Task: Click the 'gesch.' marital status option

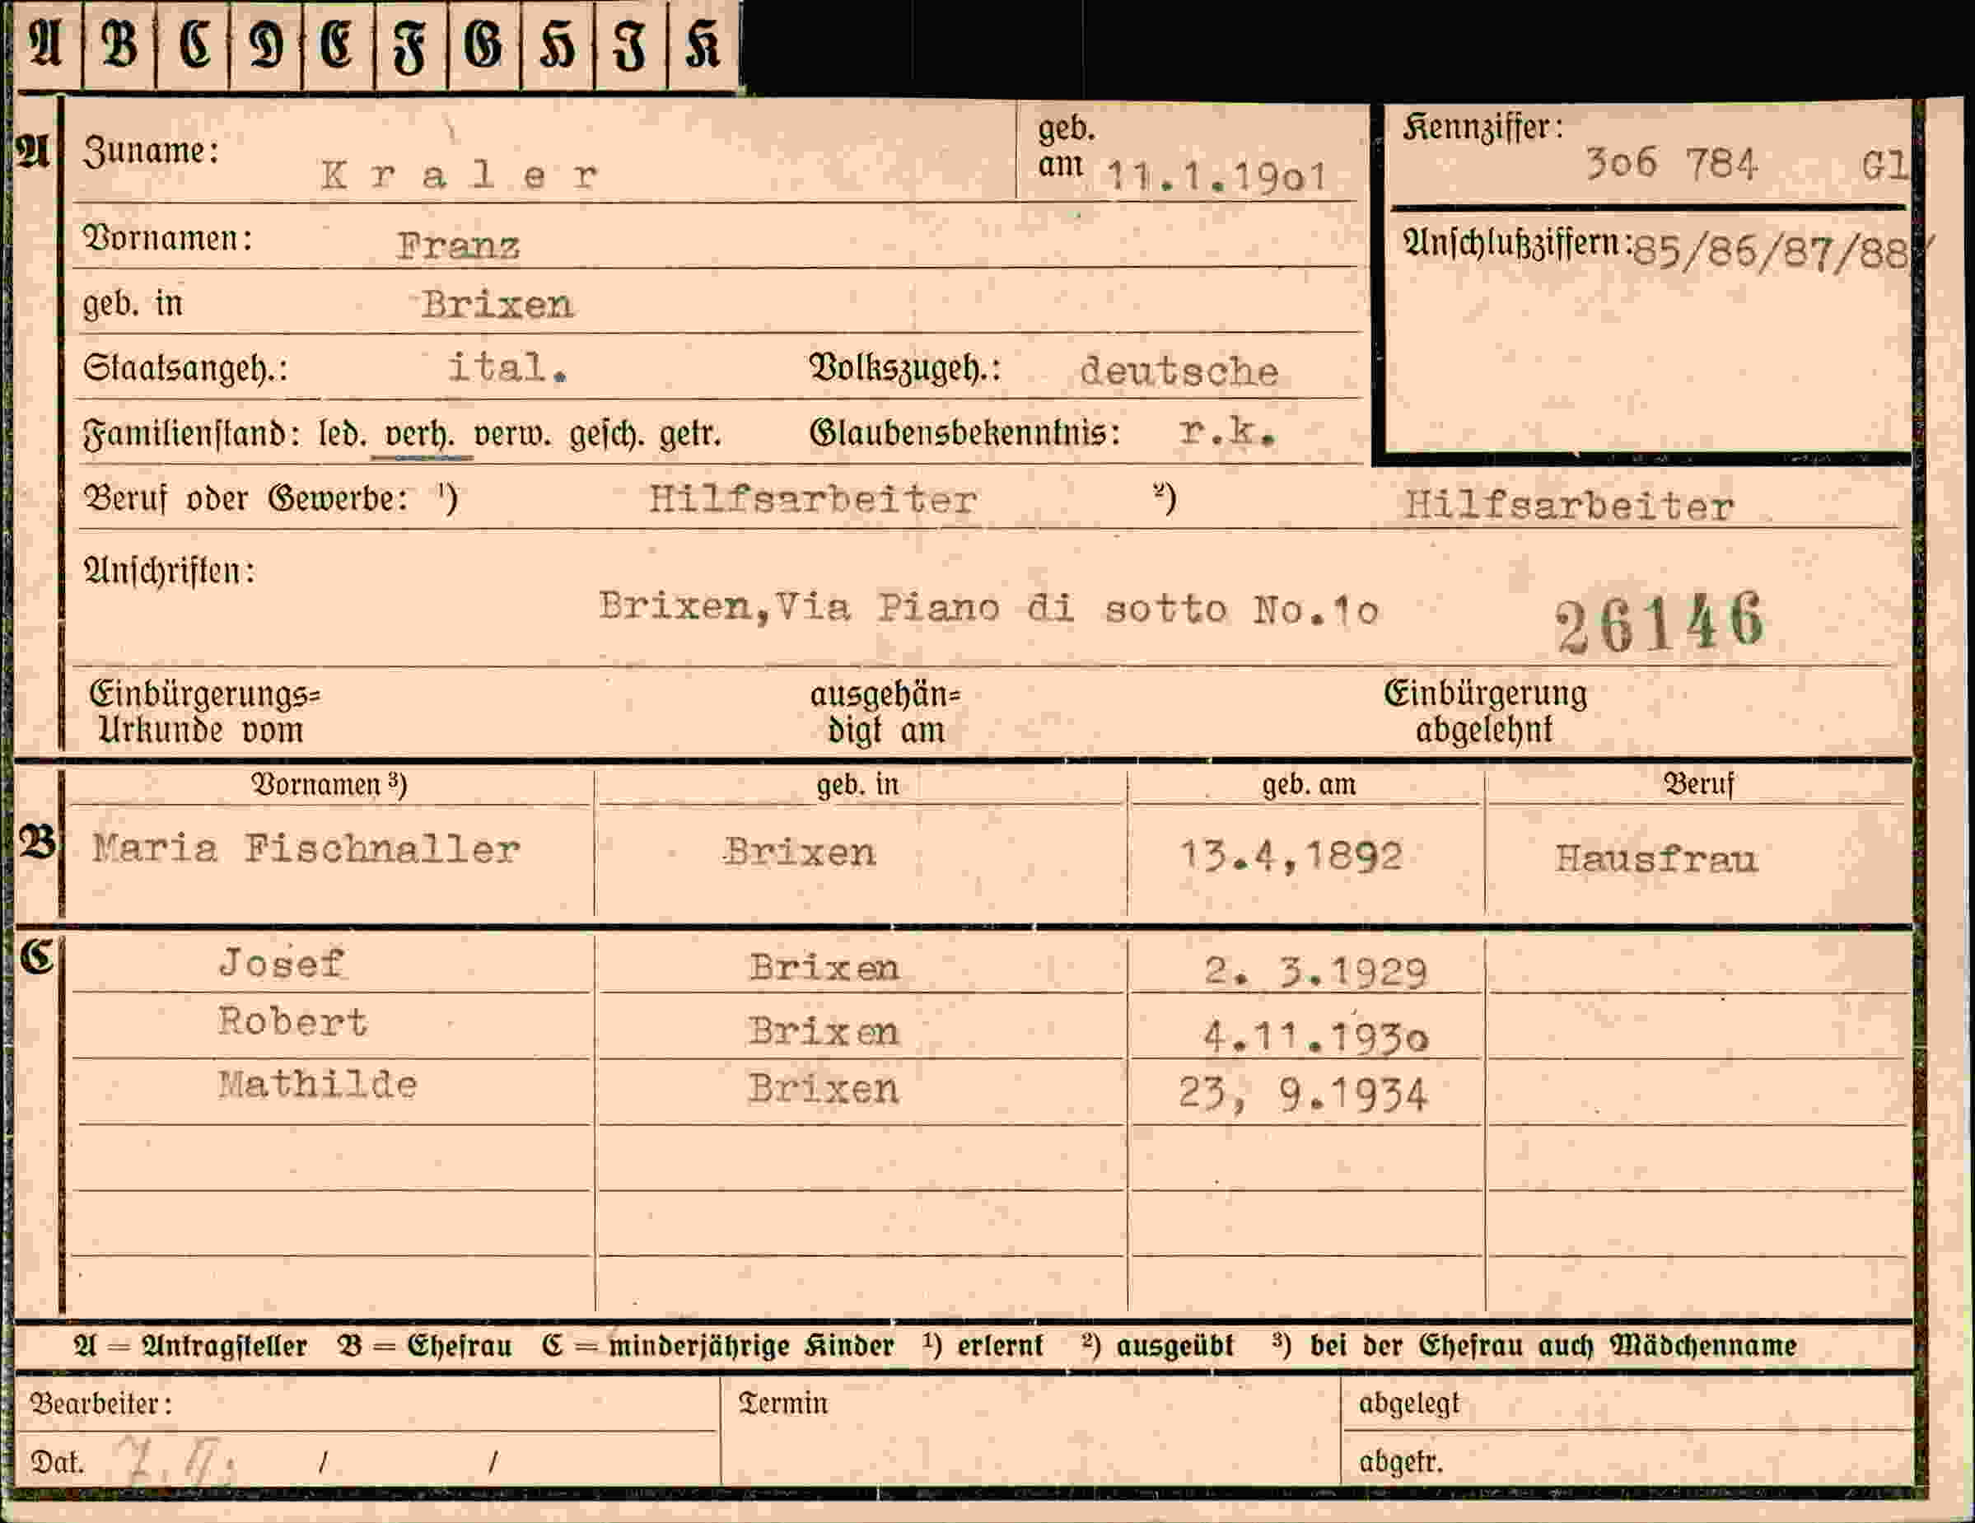Action: [x=606, y=436]
